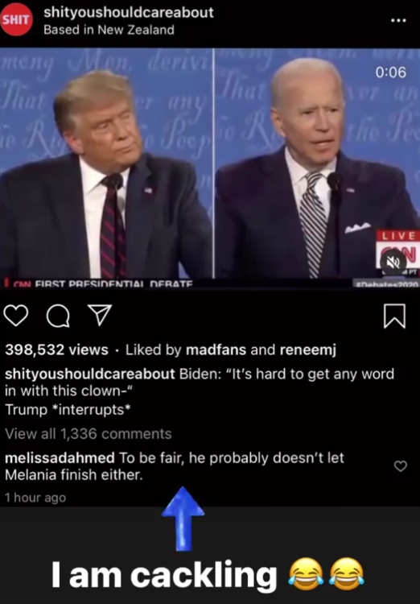Open reneemj profile from likes
Image resolution: width=420 pixels, height=604 pixels.
point(308,350)
